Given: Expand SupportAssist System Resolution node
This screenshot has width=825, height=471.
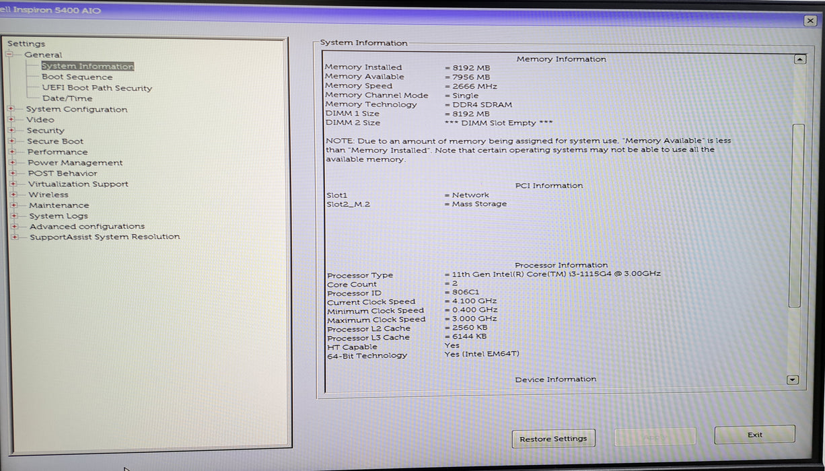Looking at the screenshot, I should pos(15,237).
